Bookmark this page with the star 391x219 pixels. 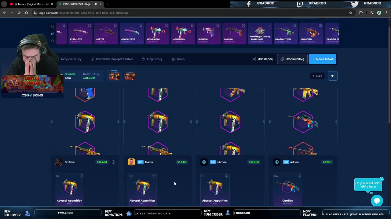click(351, 13)
